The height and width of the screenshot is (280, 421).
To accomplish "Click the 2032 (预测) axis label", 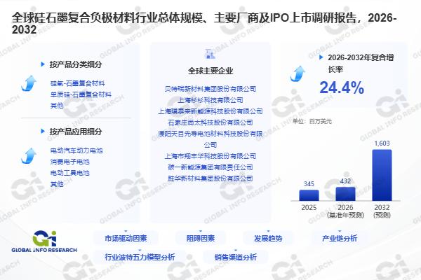I will click(x=382, y=211).
